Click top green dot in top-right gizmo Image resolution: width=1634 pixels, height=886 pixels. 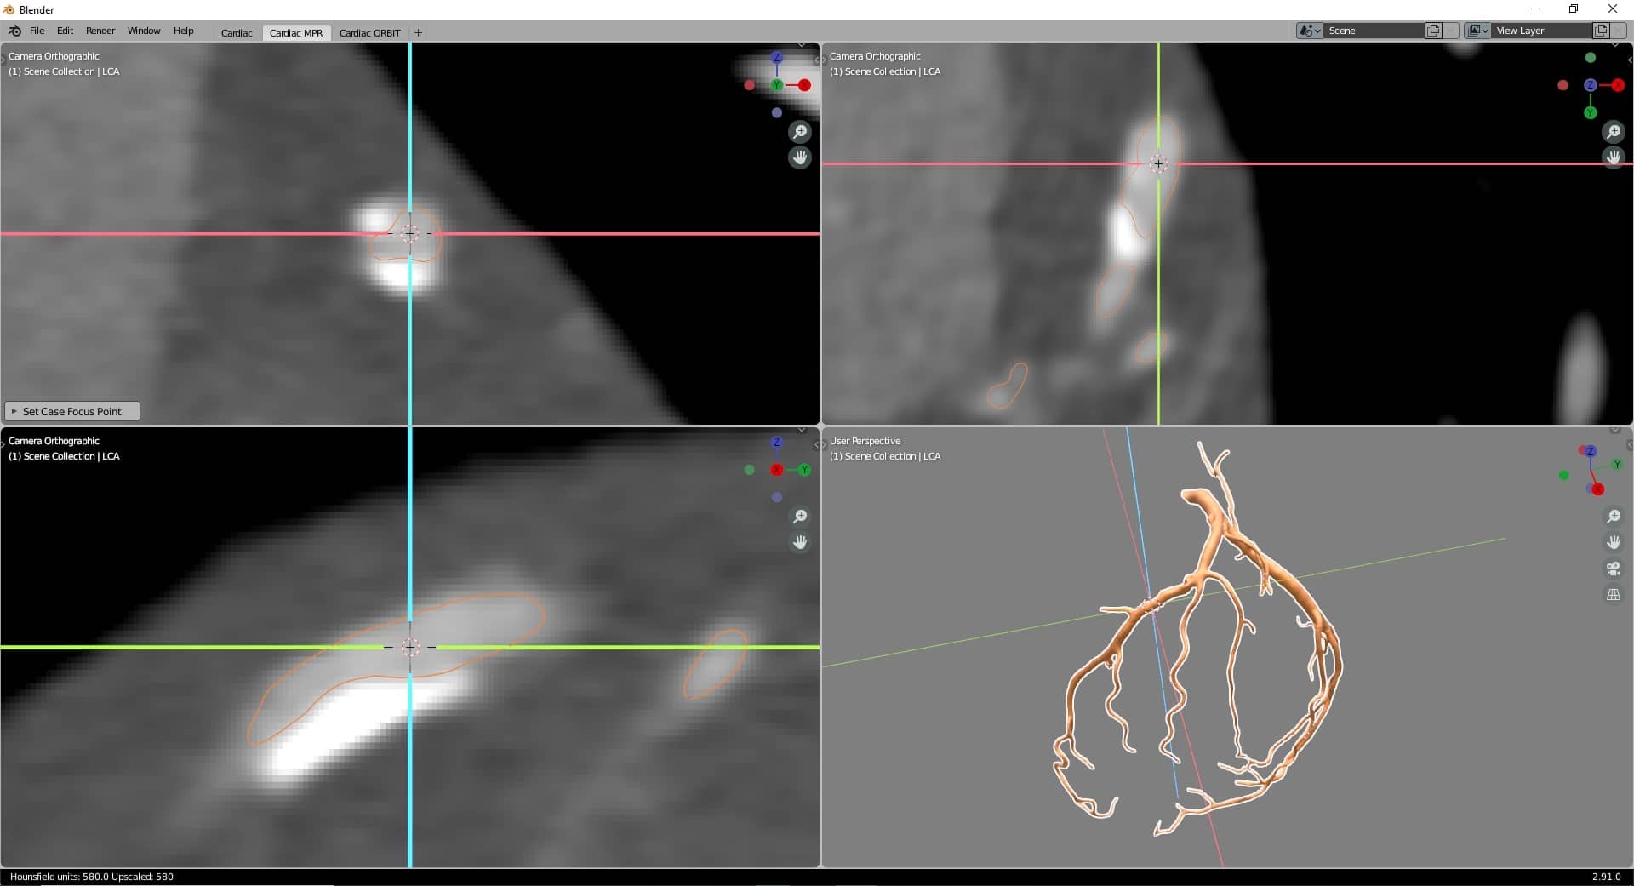coord(1590,58)
